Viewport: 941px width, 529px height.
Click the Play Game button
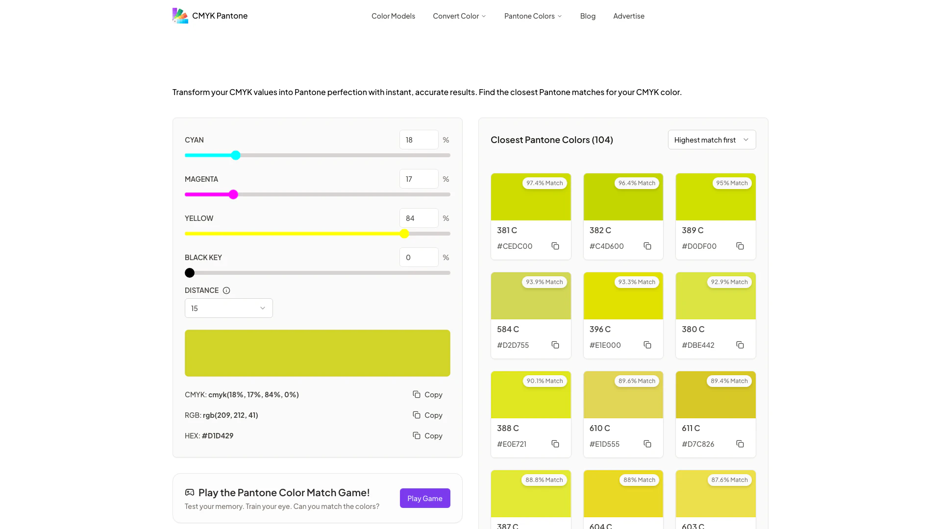pyautogui.click(x=425, y=498)
